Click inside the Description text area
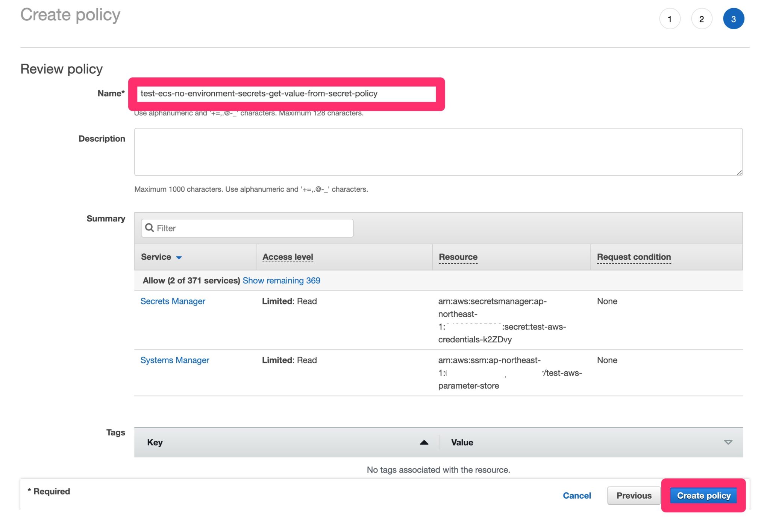The height and width of the screenshot is (525, 770). point(438,152)
